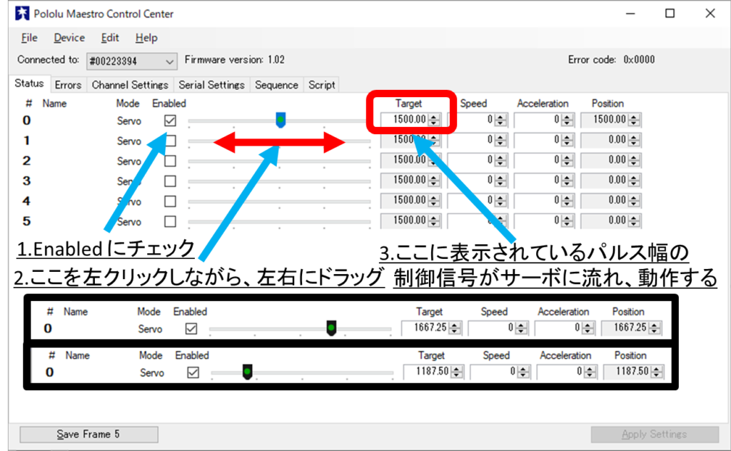Switch to the Errors tab
Screen dimensions: 731x451
(68, 85)
